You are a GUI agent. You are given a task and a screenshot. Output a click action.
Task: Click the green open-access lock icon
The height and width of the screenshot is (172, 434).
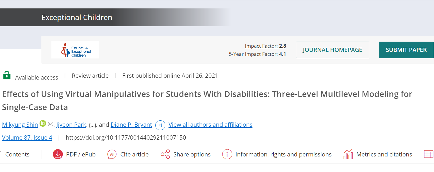point(7,75)
